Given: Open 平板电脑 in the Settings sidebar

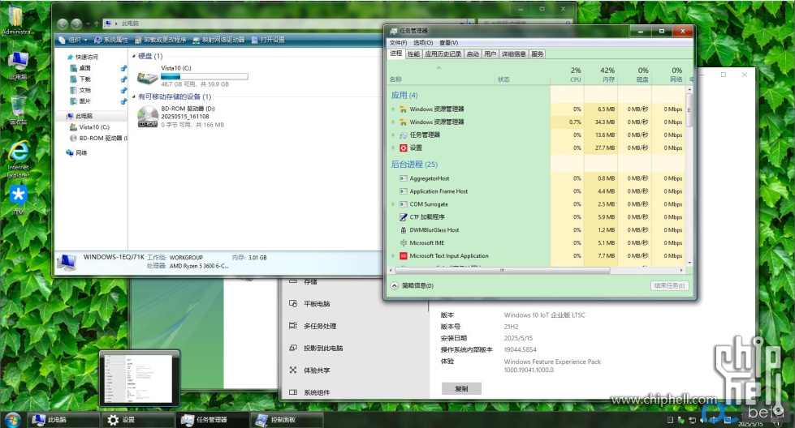Looking at the screenshot, I should 310,303.
